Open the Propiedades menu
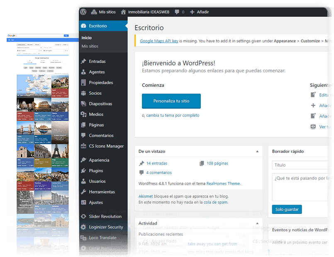 [103, 83]
